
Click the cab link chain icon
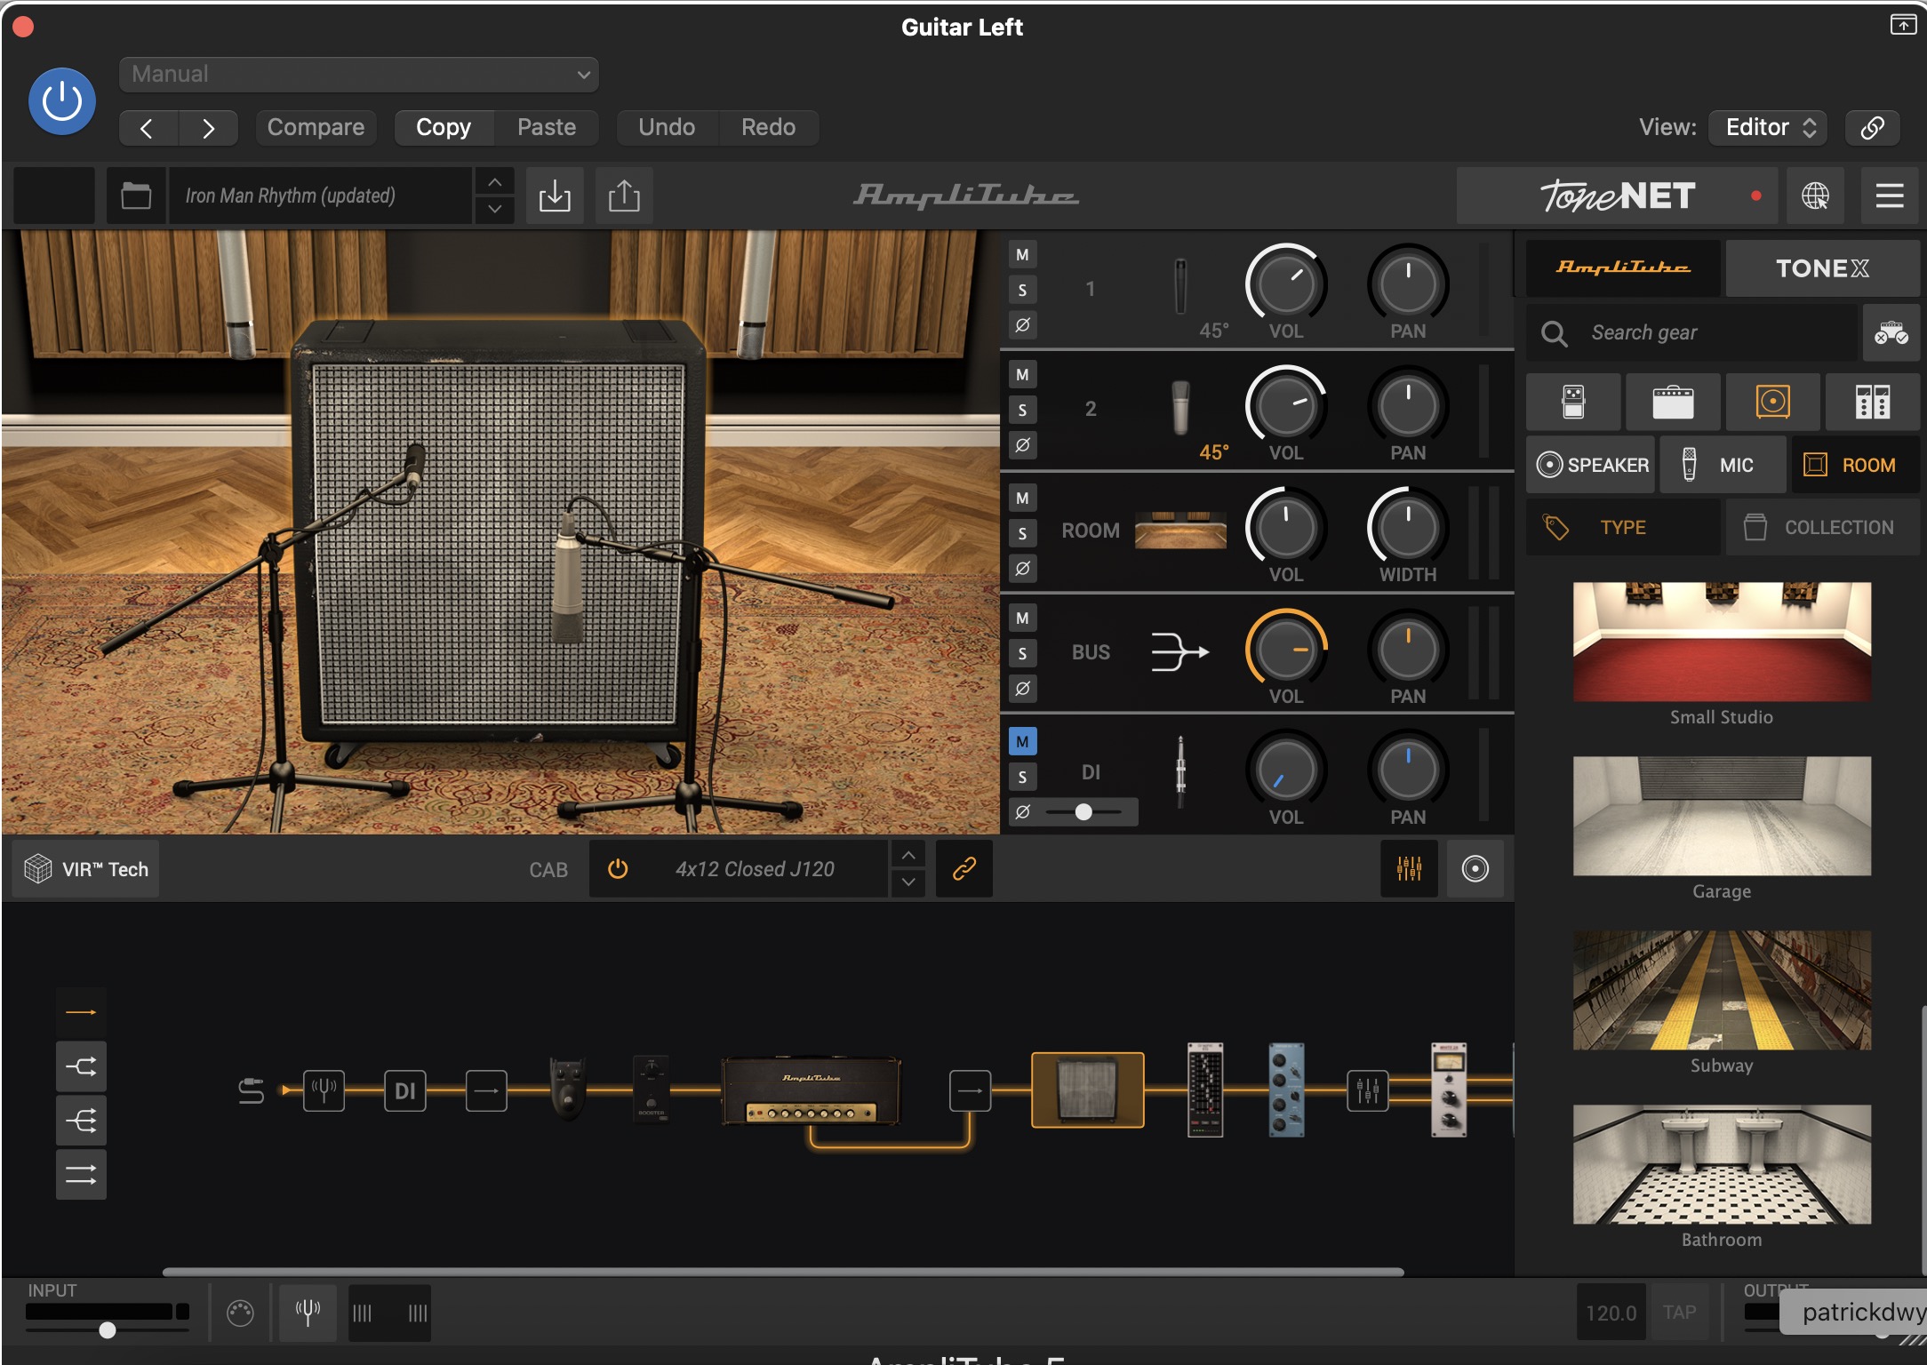tap(964, 869)
